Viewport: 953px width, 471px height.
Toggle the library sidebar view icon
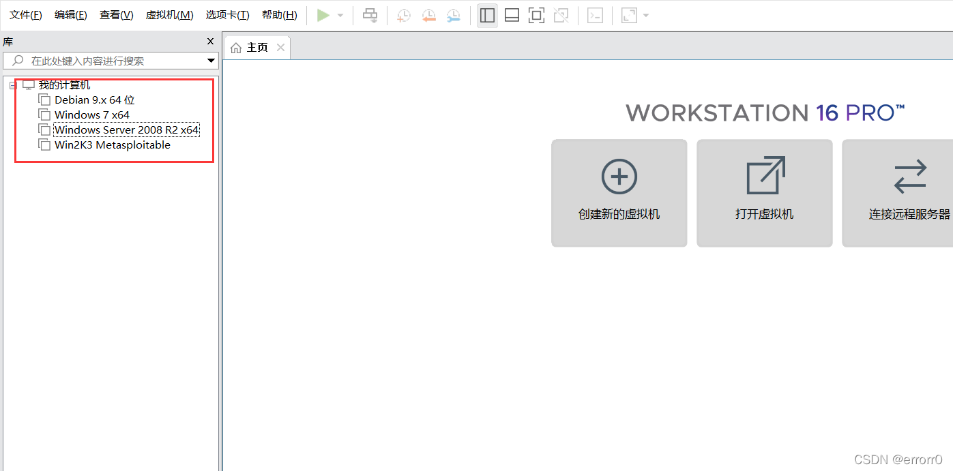[487, 15]
